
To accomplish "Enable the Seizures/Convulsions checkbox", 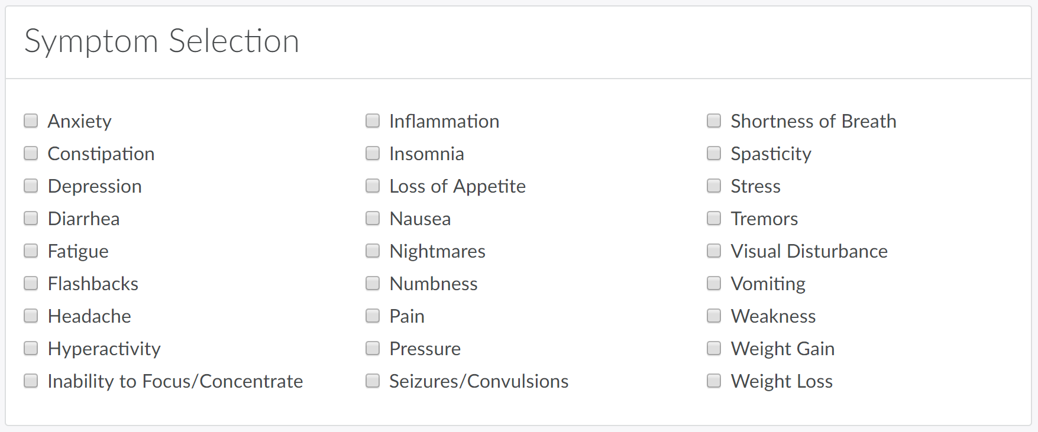I will pos(373,381).
